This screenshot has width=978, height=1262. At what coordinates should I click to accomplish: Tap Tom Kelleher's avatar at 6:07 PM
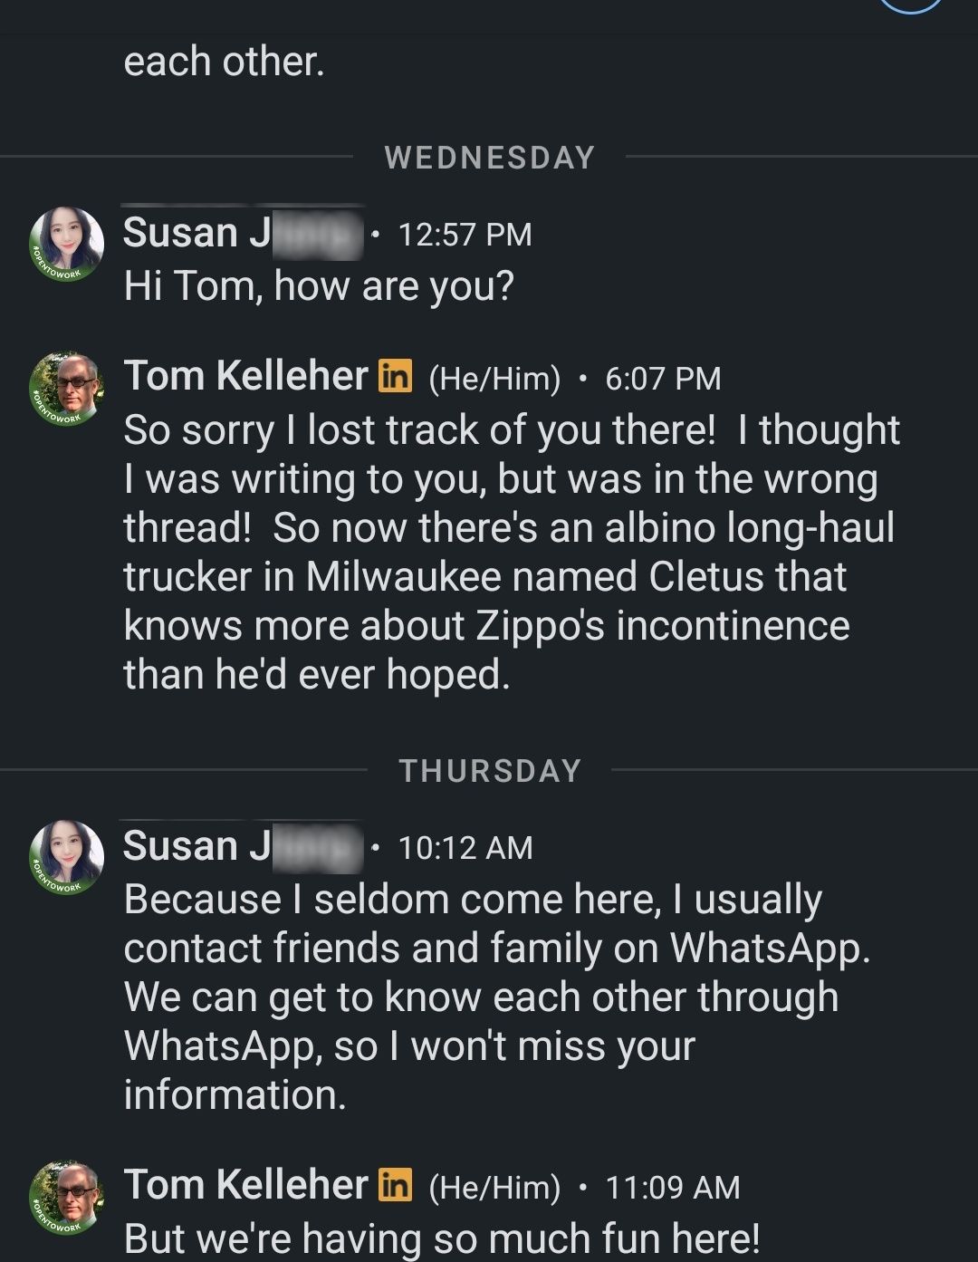coord(66,389)
